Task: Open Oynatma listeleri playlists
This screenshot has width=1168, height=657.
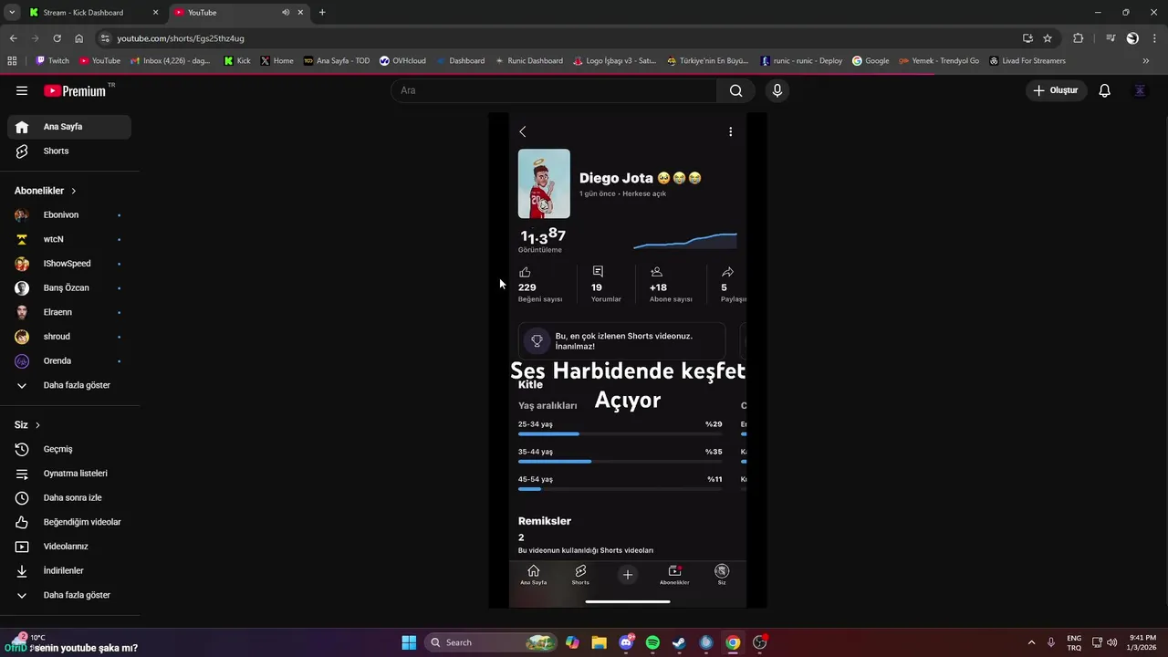Action: click(69, 474)
